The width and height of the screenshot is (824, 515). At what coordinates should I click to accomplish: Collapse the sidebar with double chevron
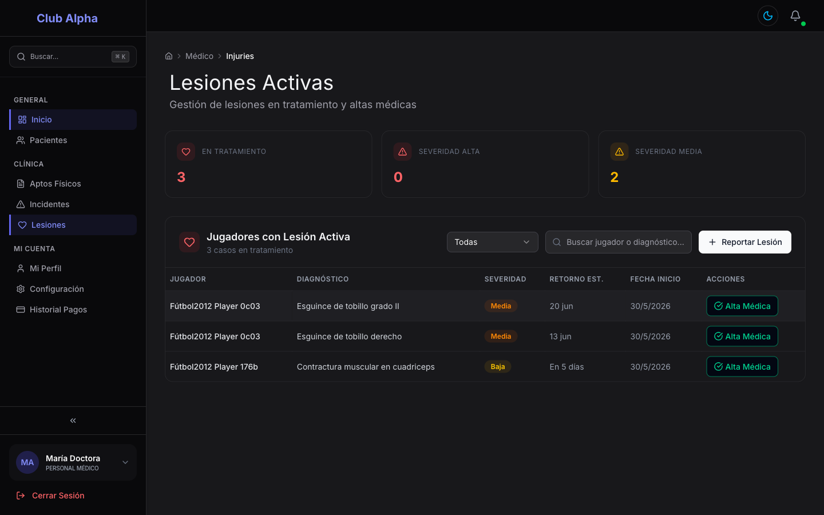(x=73, y=421)
